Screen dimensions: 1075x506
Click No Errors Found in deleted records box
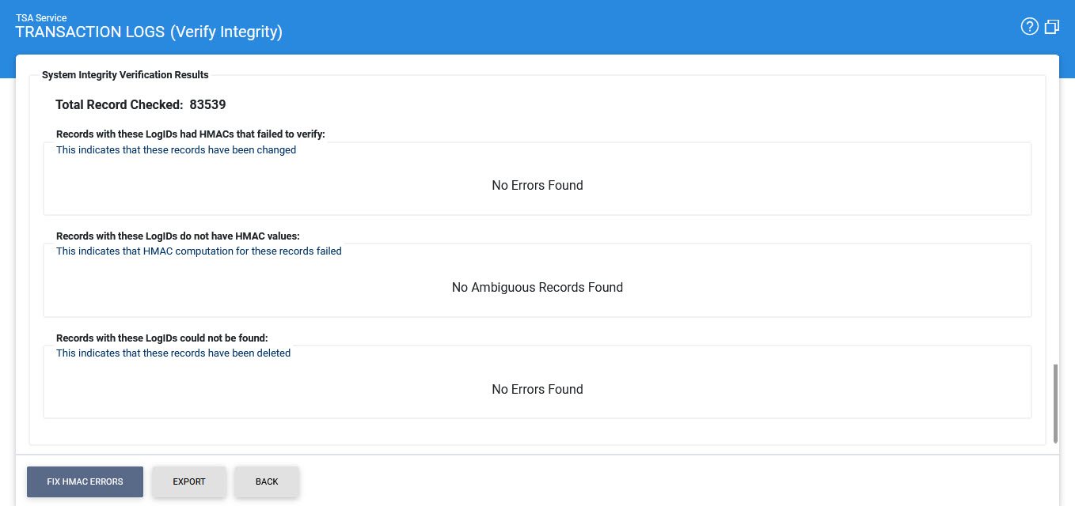(x=537, y=390)
